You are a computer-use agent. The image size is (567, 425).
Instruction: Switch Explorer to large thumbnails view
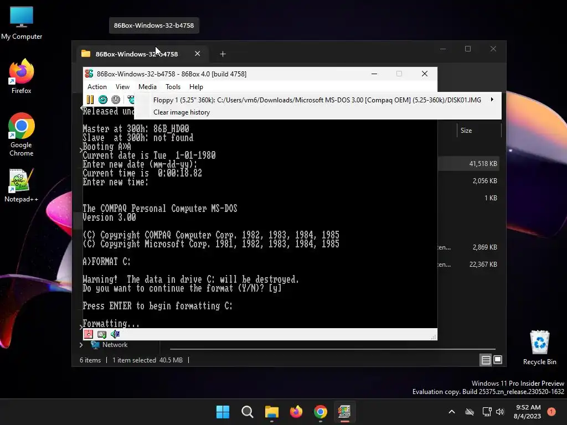tap(498, 360)
